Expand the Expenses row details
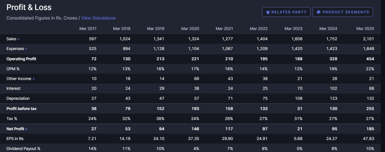 click(26, 49)
